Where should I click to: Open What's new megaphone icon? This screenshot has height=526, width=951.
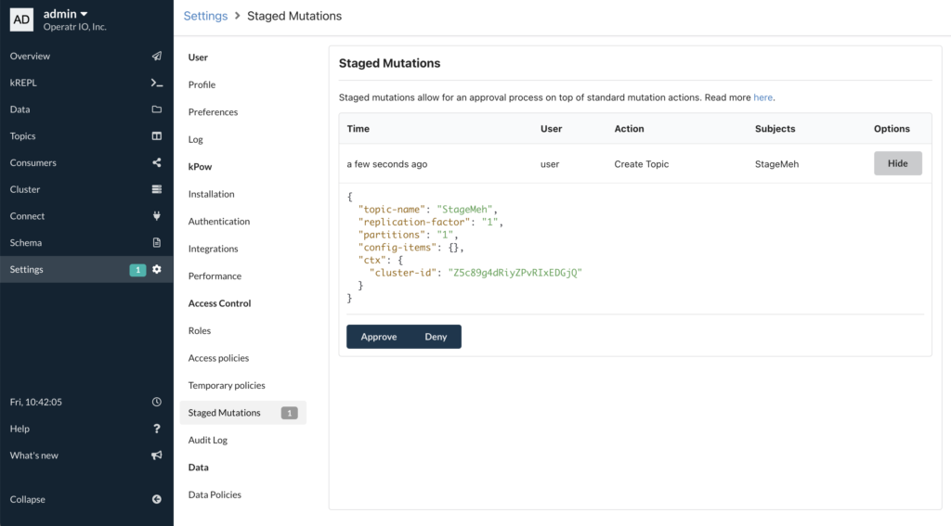point(156,455)
